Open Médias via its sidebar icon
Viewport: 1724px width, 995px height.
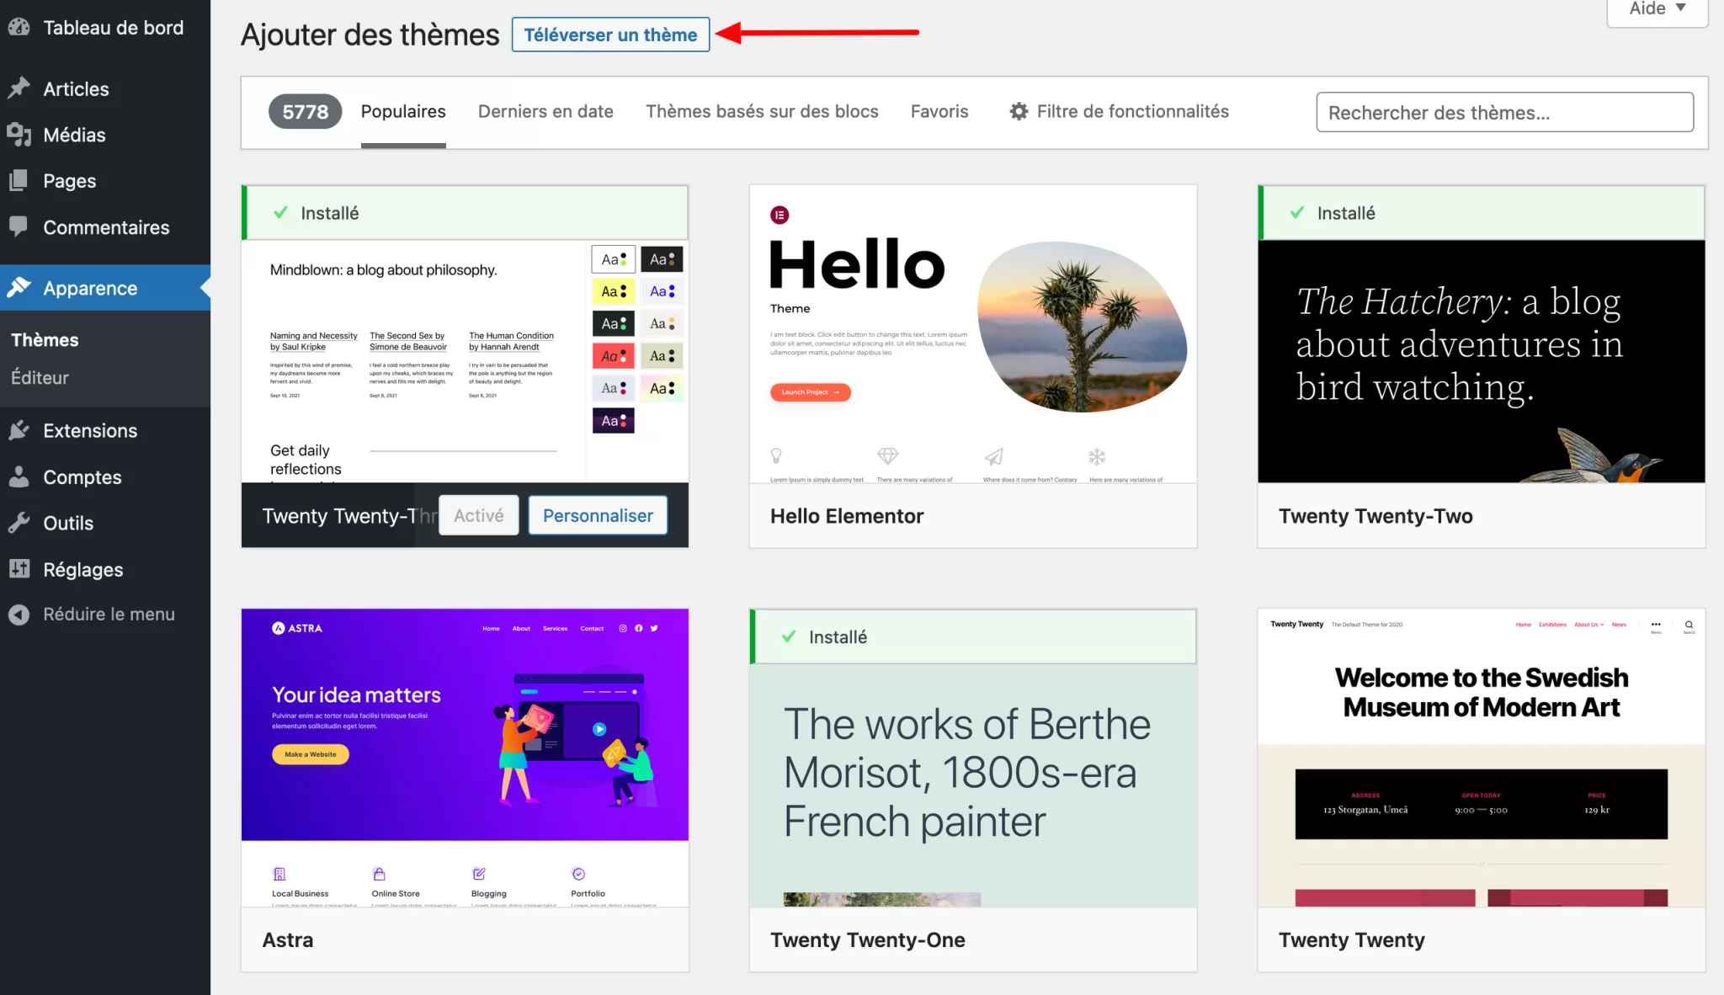(x=19, y=135)
